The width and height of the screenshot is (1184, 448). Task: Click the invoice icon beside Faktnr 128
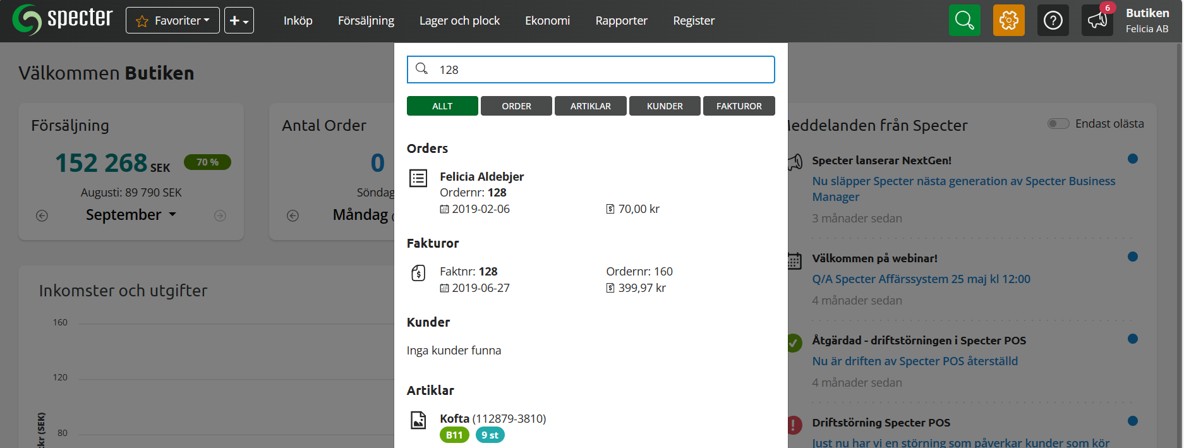point(418,273)
